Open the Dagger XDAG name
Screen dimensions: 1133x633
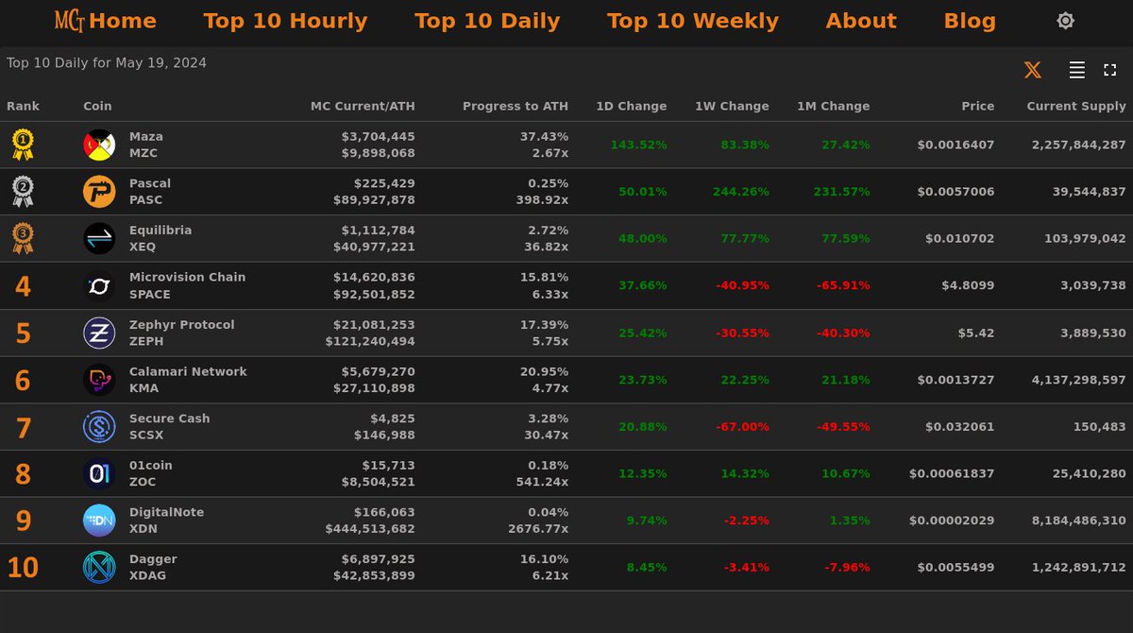[153, 567]
